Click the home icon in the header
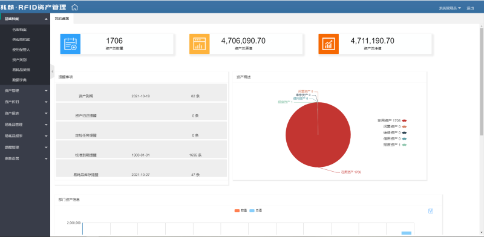 tap(74, 8)
